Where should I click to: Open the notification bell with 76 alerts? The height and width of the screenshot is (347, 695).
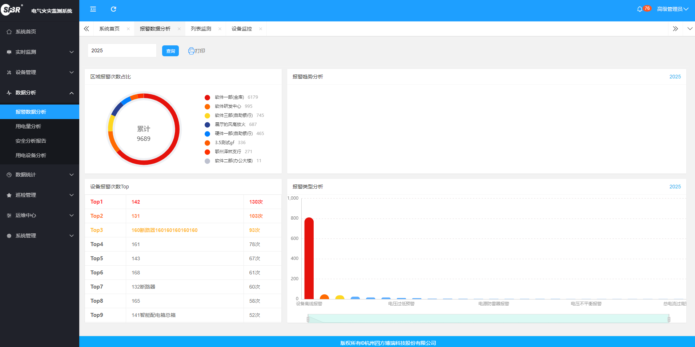pos(640,9)
